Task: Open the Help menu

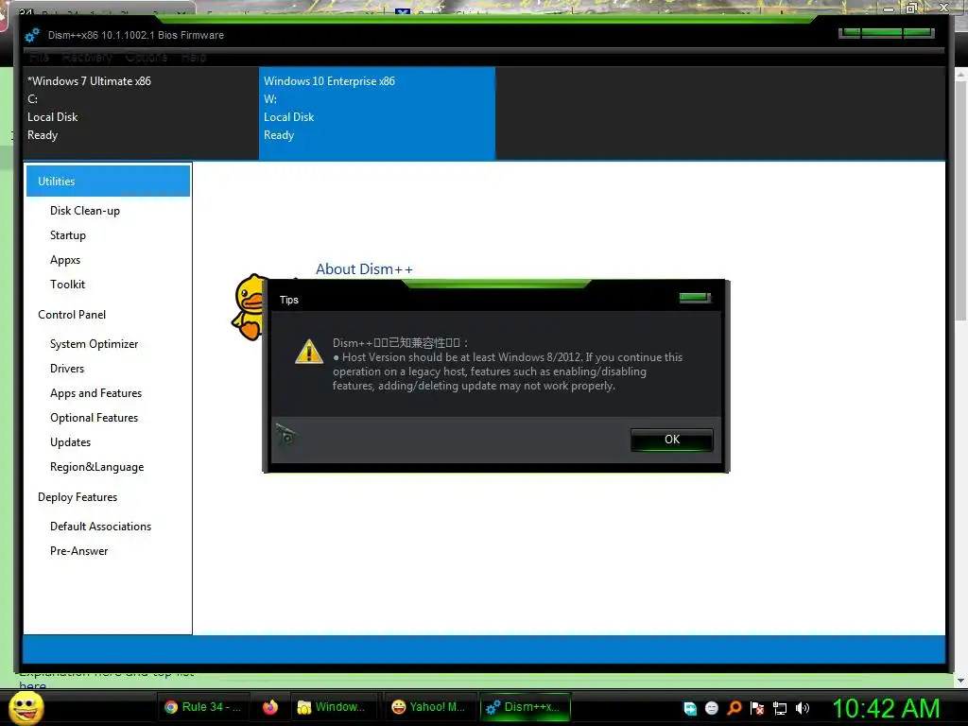Action: (193, 58)
